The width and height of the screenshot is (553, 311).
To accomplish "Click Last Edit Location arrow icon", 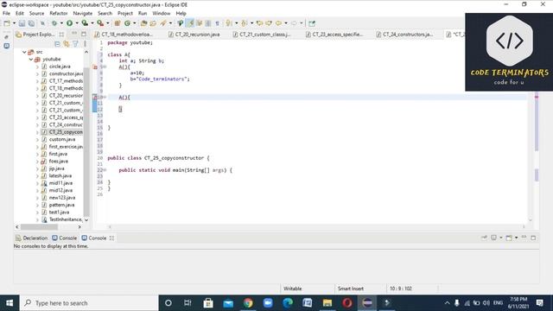I will tap(259, 23).
